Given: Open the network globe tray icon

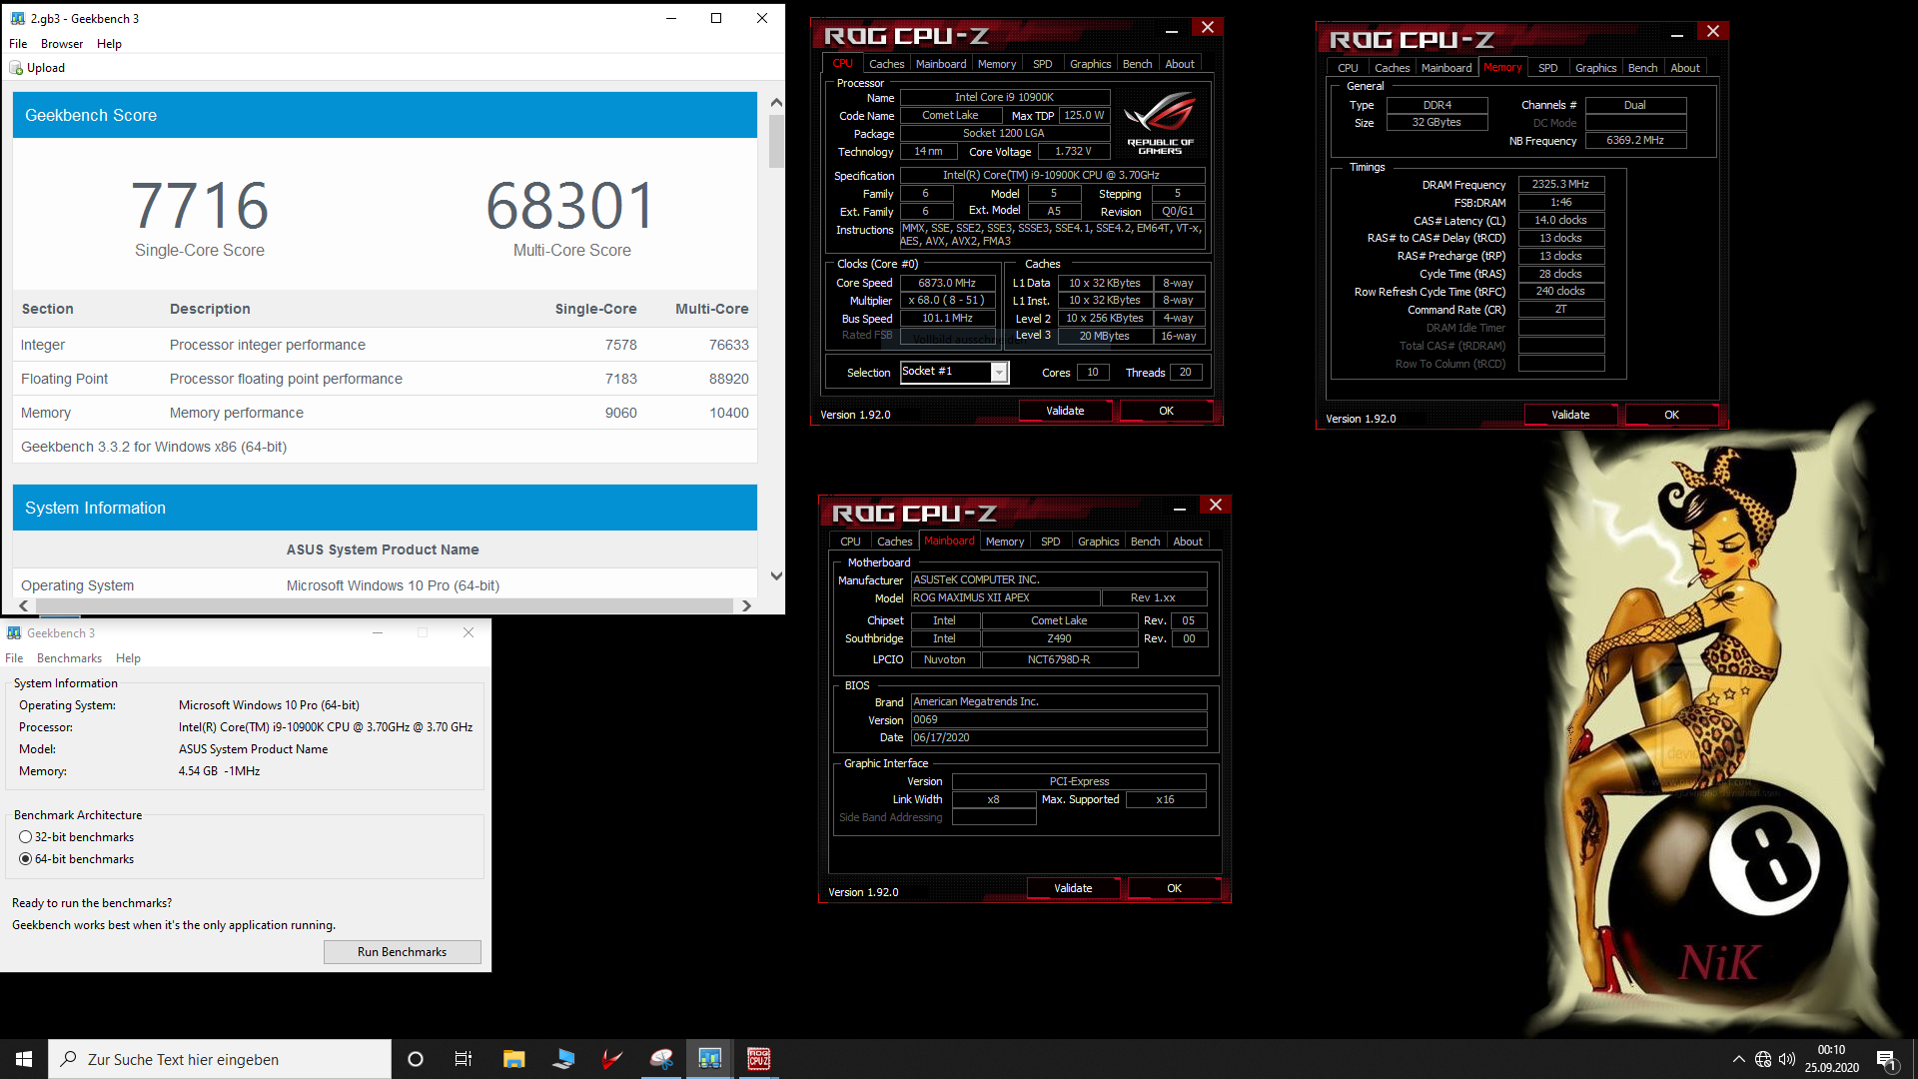Looking at the screenshot, I should pyautogui.click(x=1763, y=1059).
